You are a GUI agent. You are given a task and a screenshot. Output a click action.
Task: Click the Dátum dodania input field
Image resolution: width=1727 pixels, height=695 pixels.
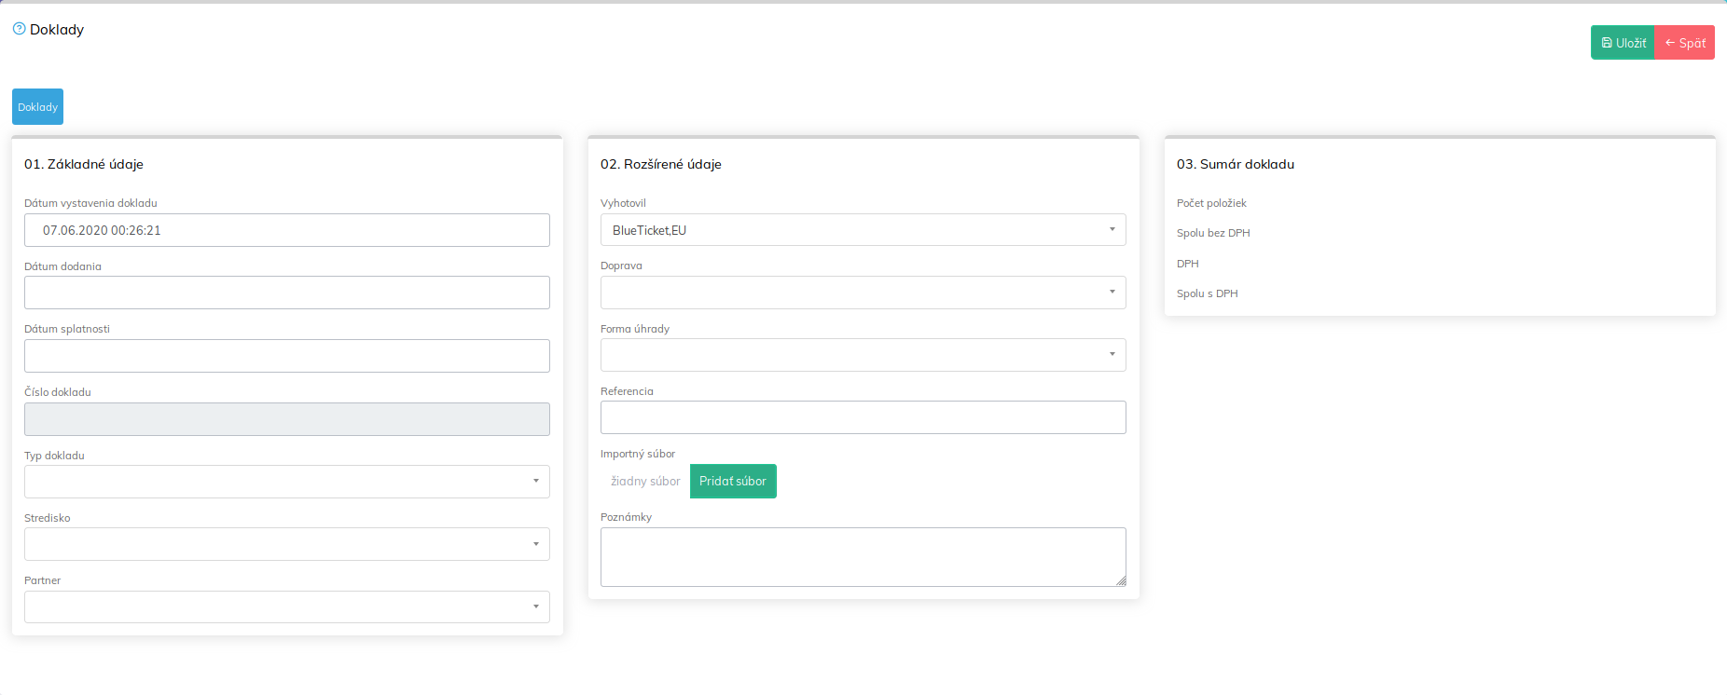click(286, 293)
